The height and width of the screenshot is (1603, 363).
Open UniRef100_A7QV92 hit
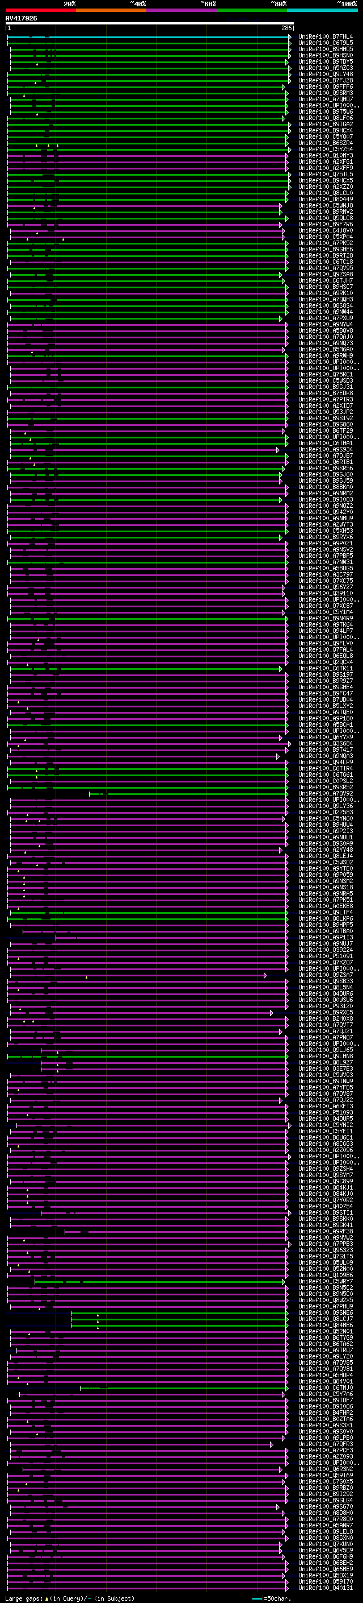coord(326,794)
